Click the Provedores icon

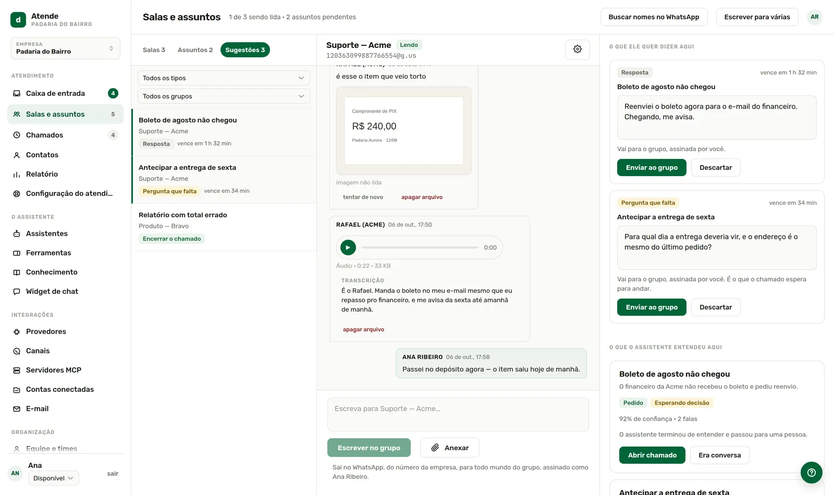point(17,331)
